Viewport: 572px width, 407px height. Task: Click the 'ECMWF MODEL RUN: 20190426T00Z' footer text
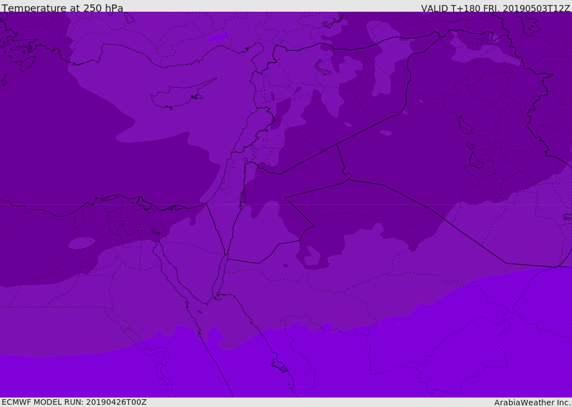click(74, 402)
